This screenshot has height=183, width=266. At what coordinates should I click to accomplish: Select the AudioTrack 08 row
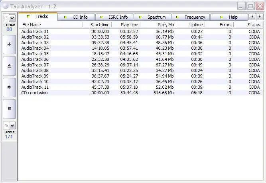141,70
